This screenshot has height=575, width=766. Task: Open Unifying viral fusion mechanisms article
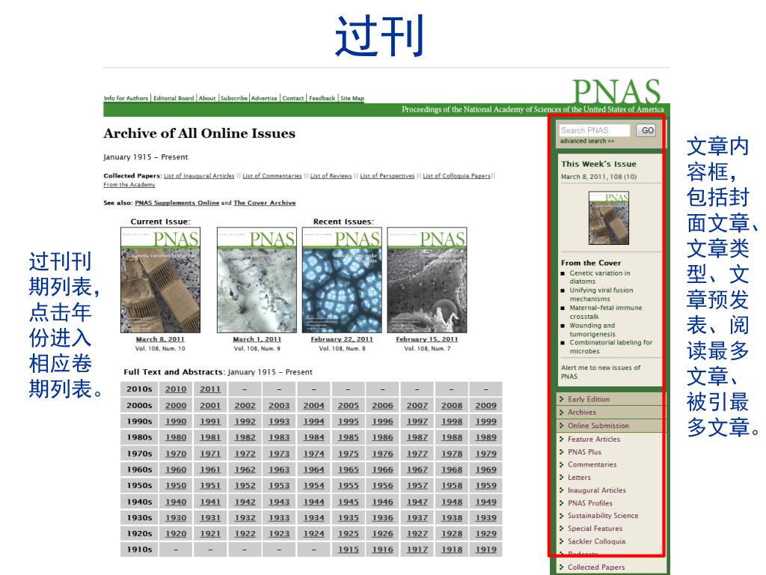(601, 294)
